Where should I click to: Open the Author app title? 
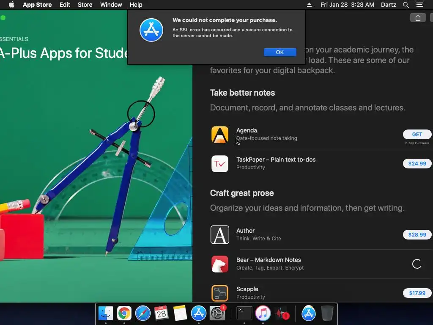coord(246,231)
